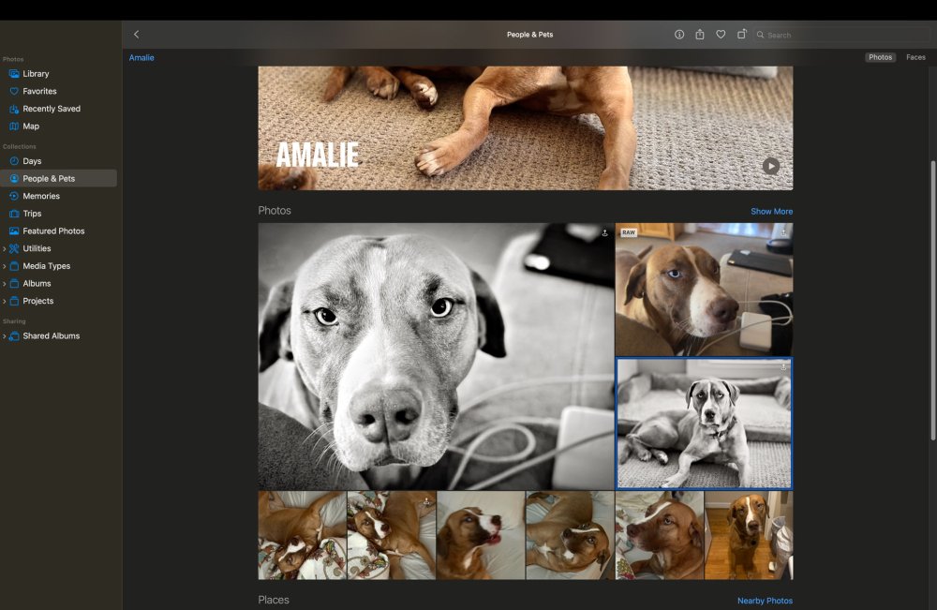Click the Share toolbar icon

pos(700,35)
